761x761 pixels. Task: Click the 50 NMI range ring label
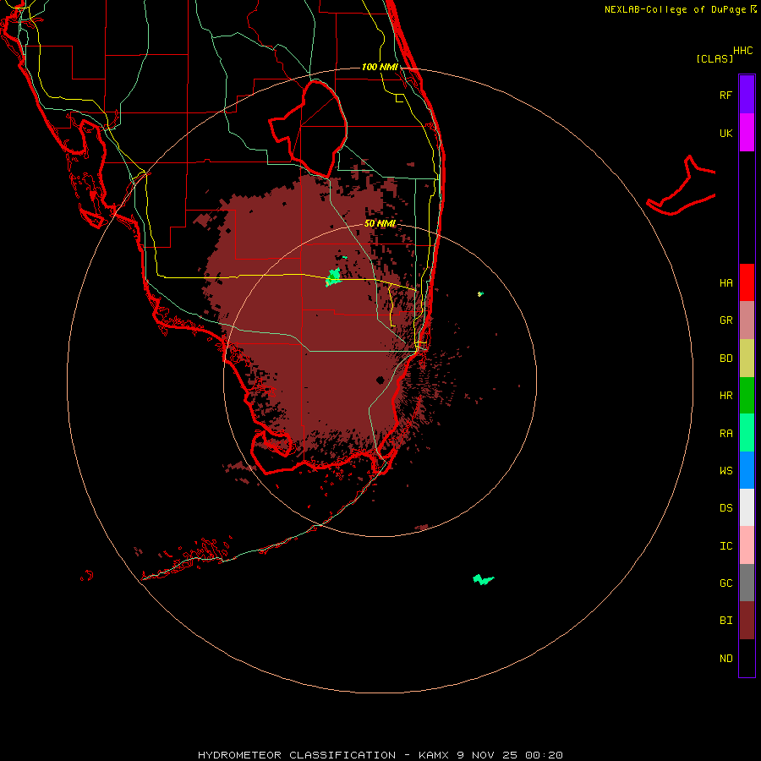[x=380, y=223]
